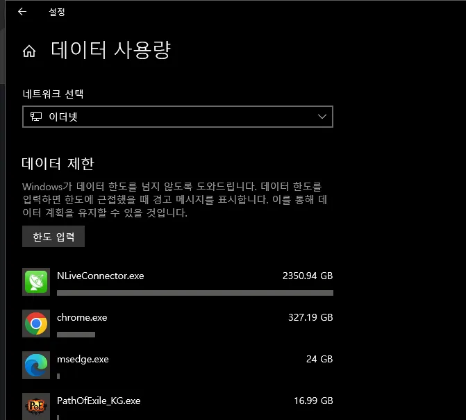This screenshot has width=466, height=420.
Task: Select the PathOfExile_KG.exe entry name
Action: [99, 401]
